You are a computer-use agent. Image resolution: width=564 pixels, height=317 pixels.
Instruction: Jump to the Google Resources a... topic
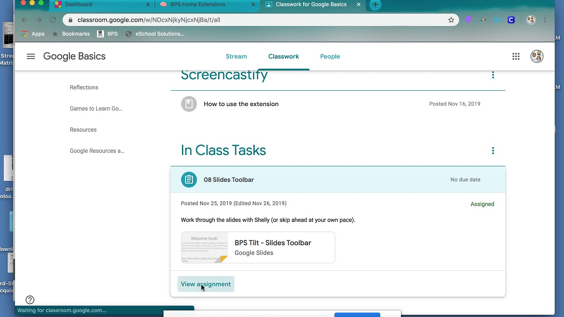(97, 151)
